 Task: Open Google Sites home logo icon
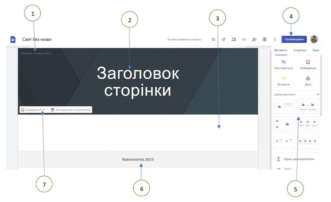pos(13,39)
